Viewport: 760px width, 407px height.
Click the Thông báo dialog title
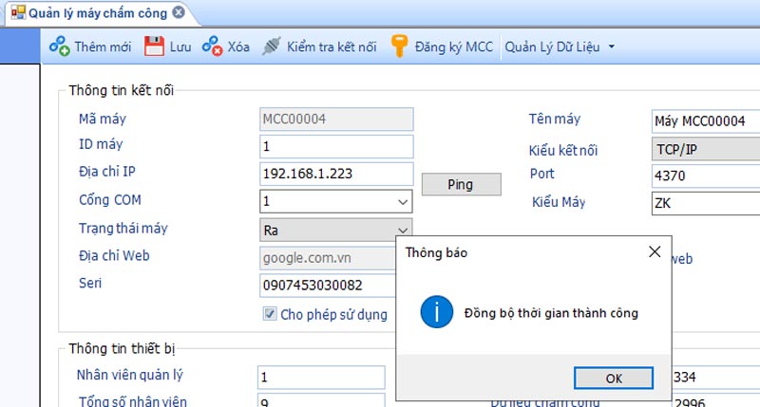436,252
